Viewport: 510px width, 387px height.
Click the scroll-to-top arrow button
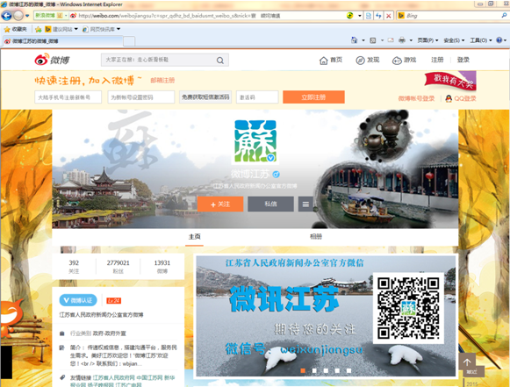pyautogui.click(x=467, y=362)
